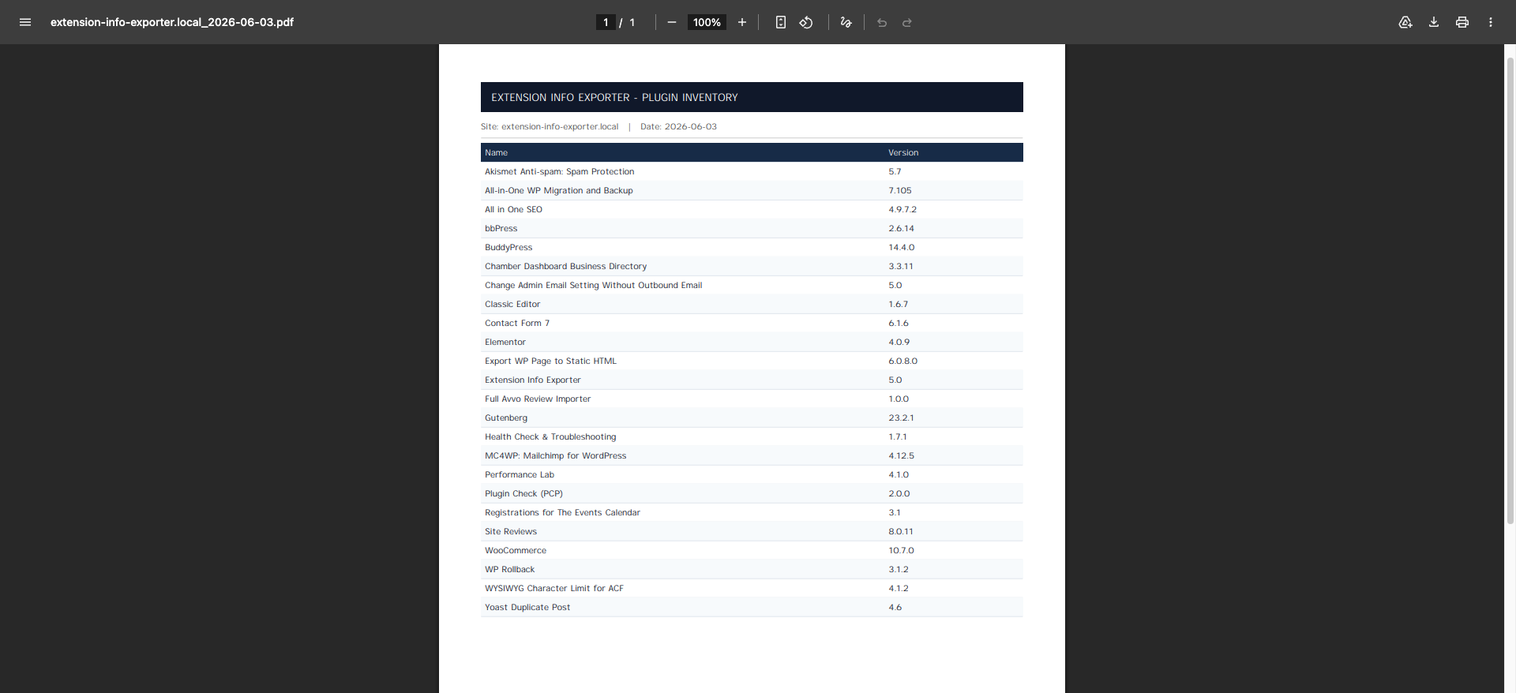The image size is (1516, 693).
Task: Click version 7.105 value
Action: click(x=900, y=190)
